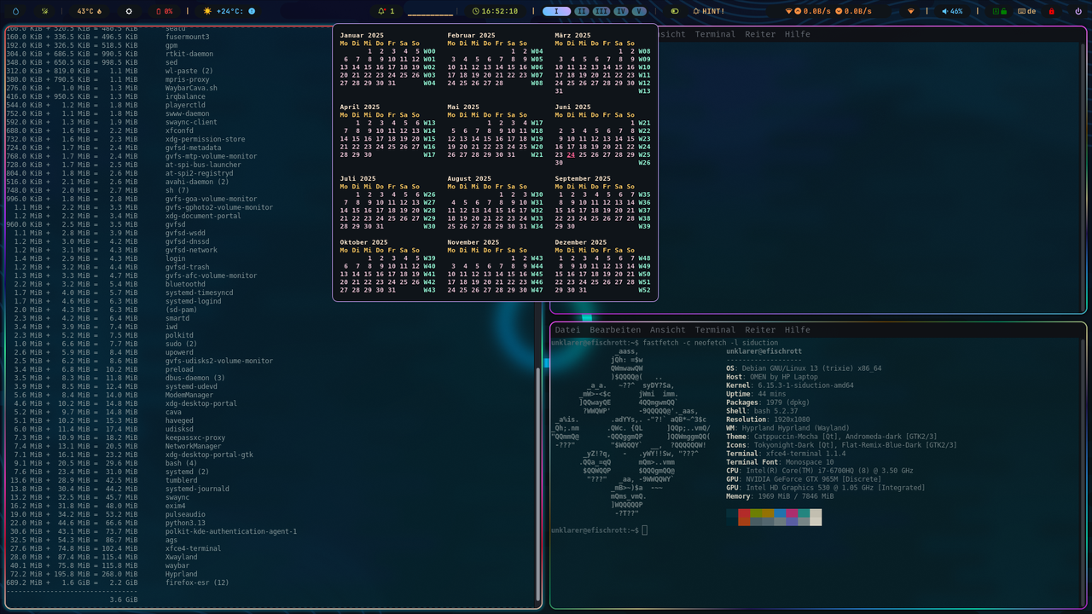
Task: Switch to workspace II
Action: point(581,11)
